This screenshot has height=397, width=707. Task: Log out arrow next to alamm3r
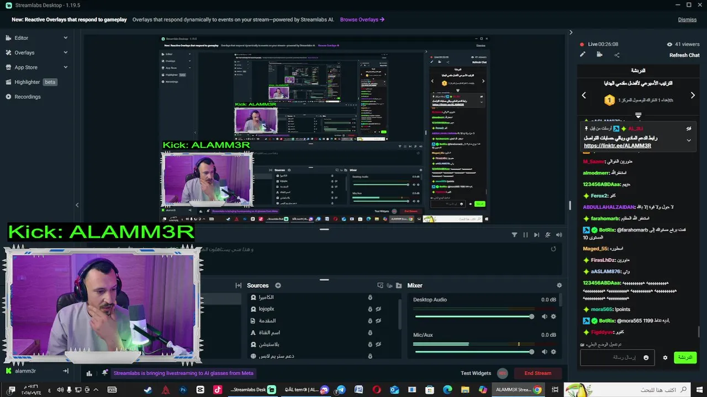point(66,371)
